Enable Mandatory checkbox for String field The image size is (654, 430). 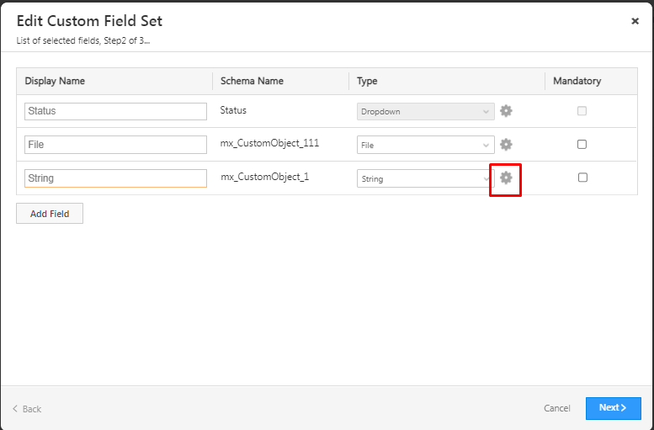[582, 178]
